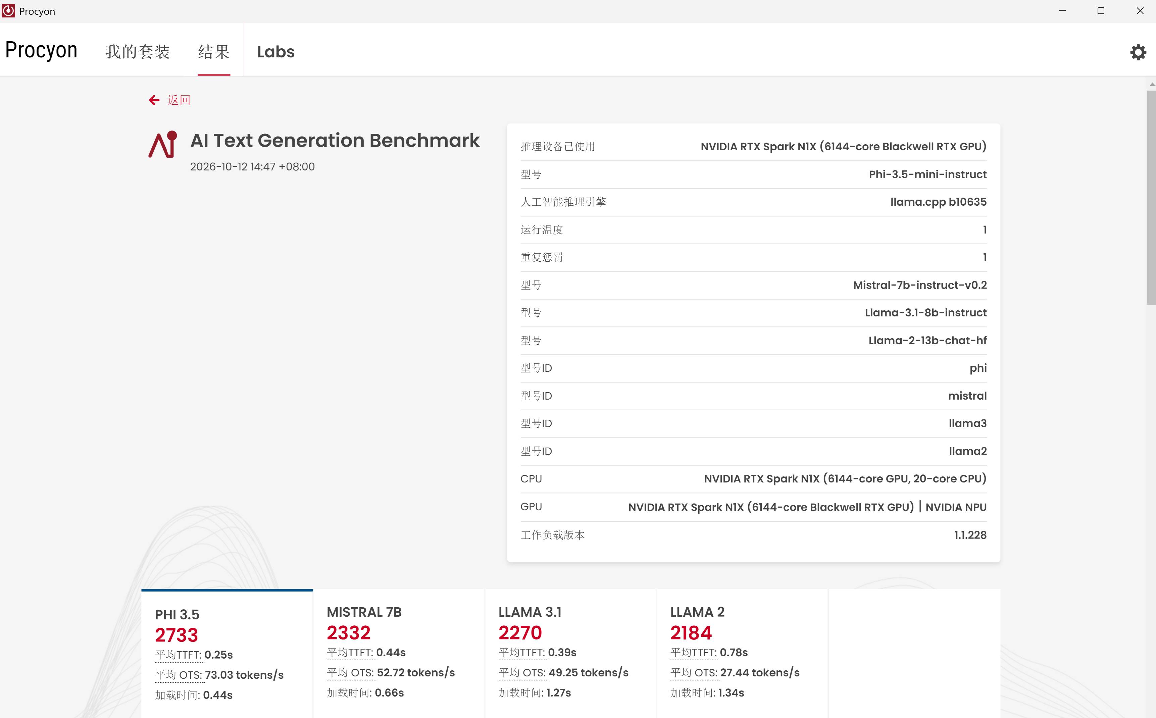Screen dimensions: 1156x718
Task: Click the workload version 1.1.228
Action: pyautogui.click(x=970, y=535)
